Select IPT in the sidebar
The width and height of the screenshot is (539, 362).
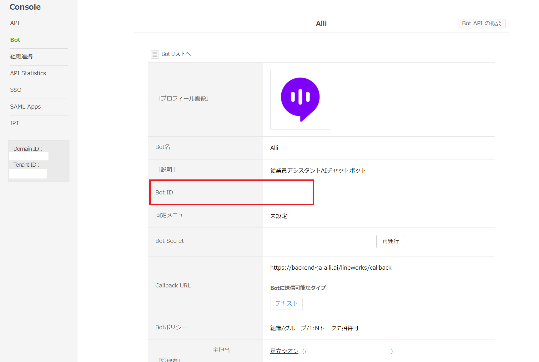(x=14, y=123)
